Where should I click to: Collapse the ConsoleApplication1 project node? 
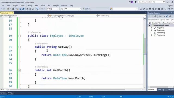point(150,25)
